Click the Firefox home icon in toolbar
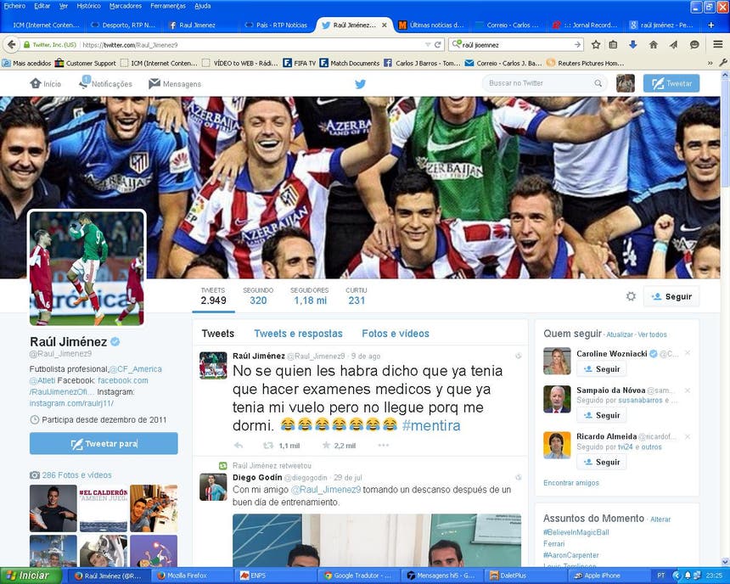This screenshot has width=730, height=584. click(x=653, y=44)
